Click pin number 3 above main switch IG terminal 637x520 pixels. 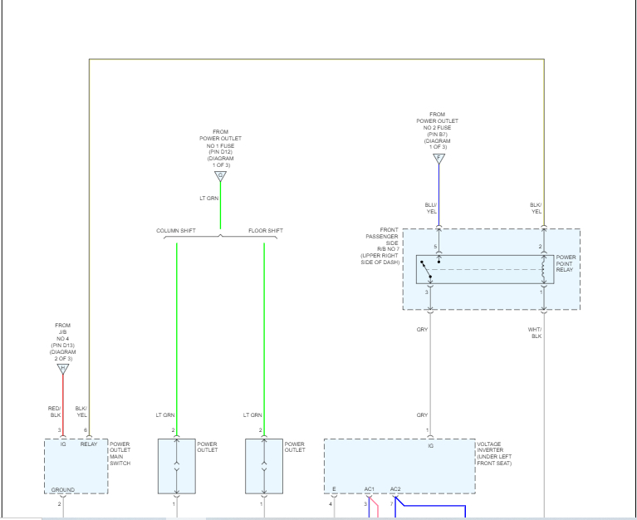pos(59,429)
